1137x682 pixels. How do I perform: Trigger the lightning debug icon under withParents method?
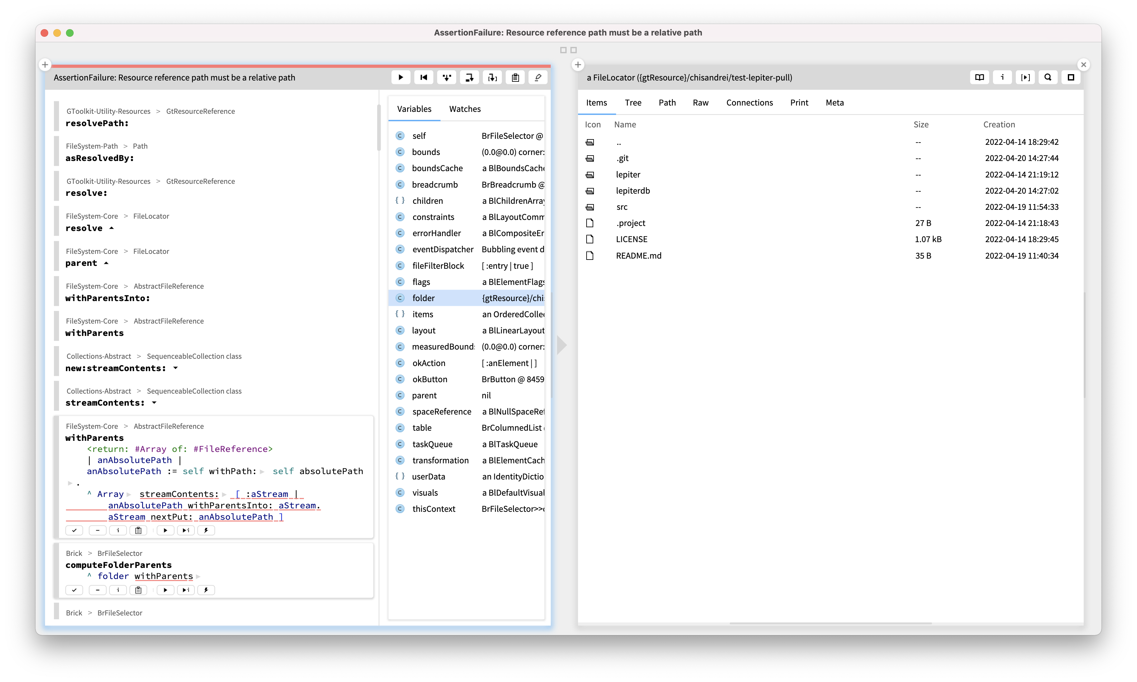(206, 530)
